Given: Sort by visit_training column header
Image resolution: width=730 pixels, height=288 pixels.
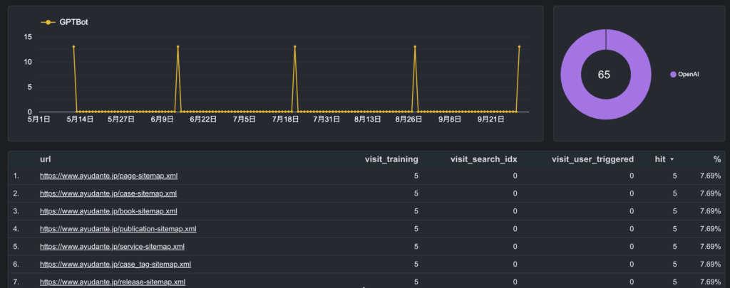Looking at the screenshot, I should click(x=391, y=159).
